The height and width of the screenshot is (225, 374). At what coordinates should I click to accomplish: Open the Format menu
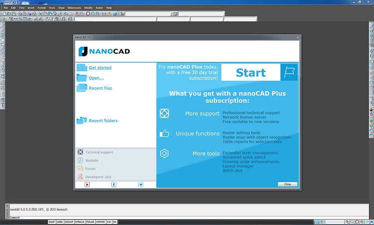click(x=41, y=8)
